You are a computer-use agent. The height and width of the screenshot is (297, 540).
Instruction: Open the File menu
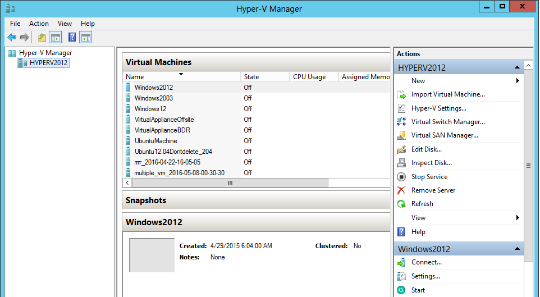tap(15, 24)
